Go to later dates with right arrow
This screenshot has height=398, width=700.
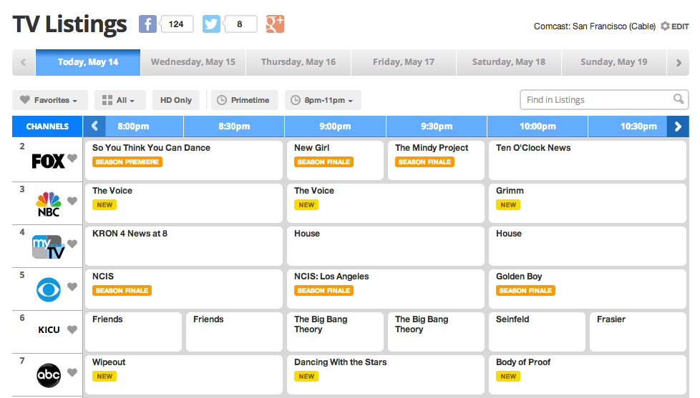coord(679,62)
